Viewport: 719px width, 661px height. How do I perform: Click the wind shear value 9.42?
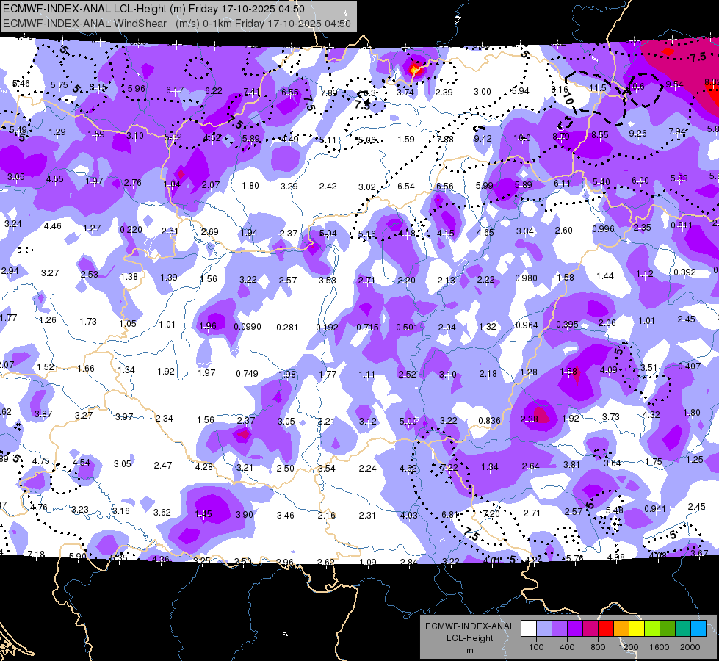click(x=483, y=139)
